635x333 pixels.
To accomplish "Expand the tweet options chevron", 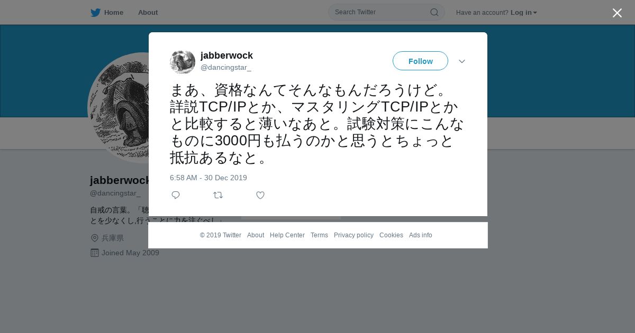I will (462, 61).
